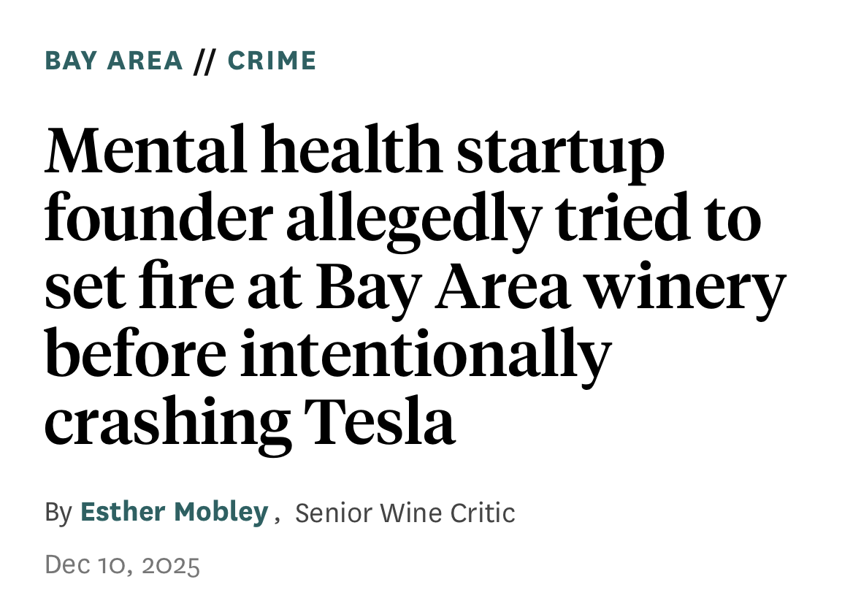This screenshot has height=609, width=861.
Task: Open the BAY AREA section link
Action: point(114,61)
